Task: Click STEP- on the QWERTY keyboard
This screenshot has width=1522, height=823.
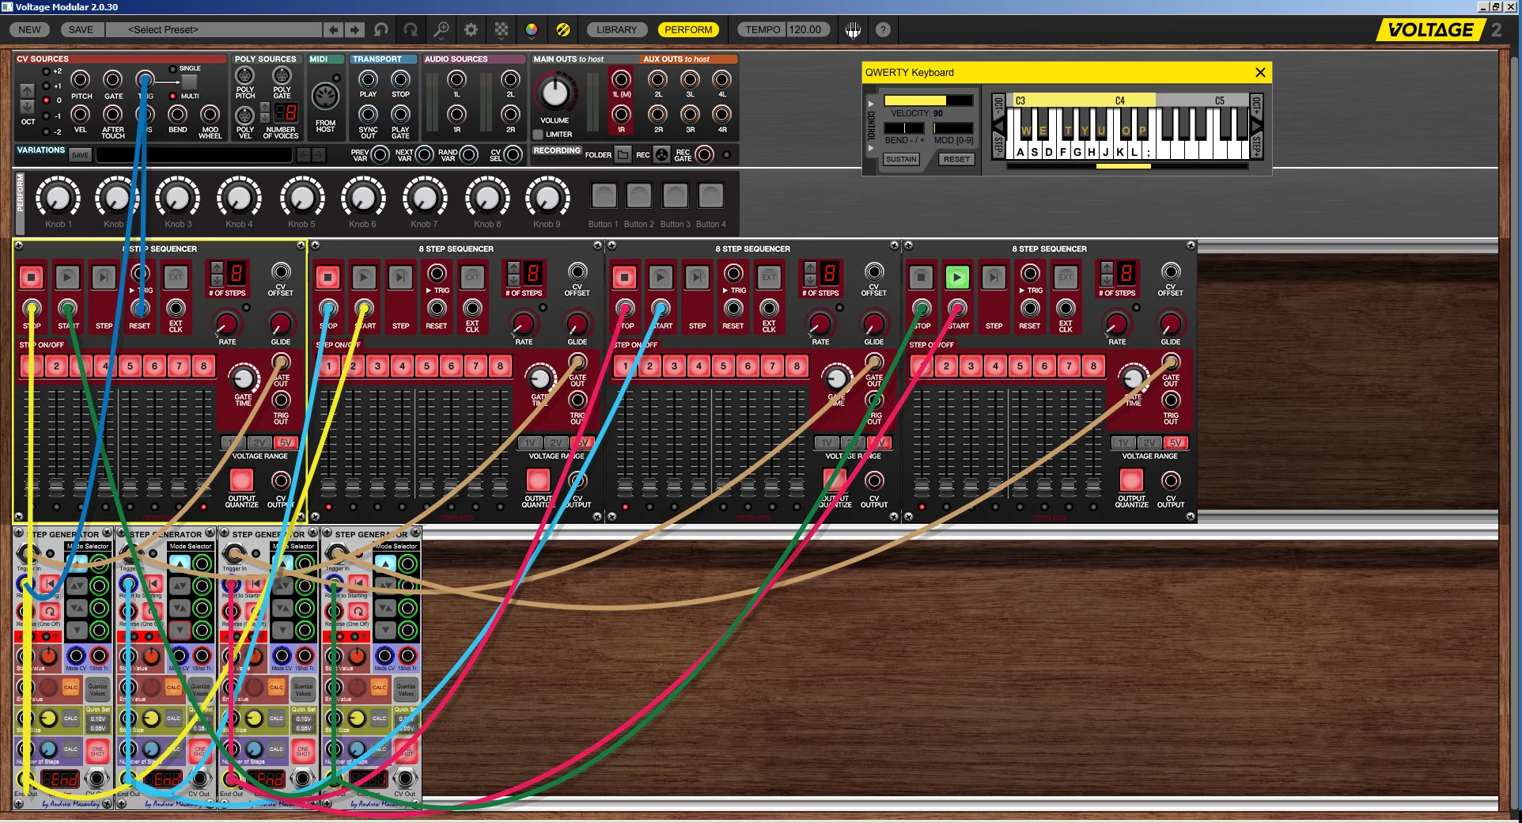Action: tap(998, 146)
